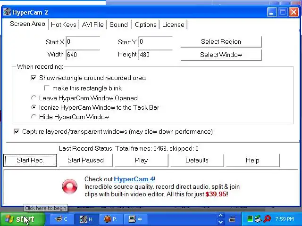
Task: Open Help for HyperCam
Action: click(252, 160)
